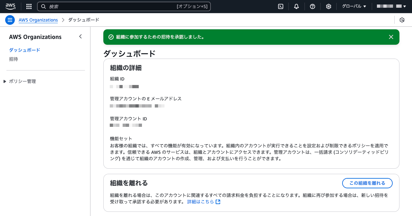Open the account name dropdown
The image size is (412, 216).
[x=391, y=6]
